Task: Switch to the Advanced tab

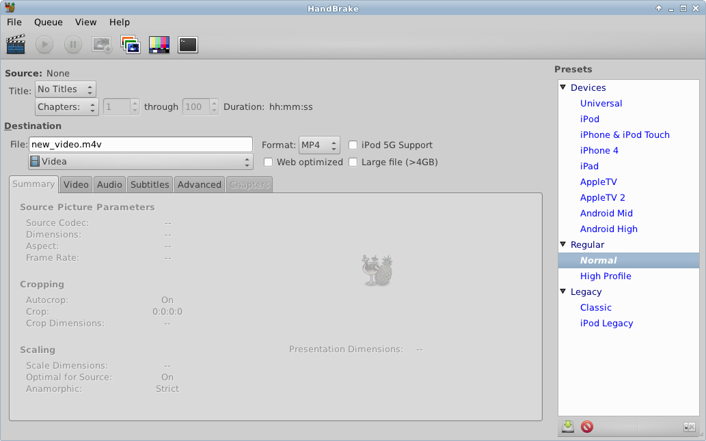Action: point(200,184)
